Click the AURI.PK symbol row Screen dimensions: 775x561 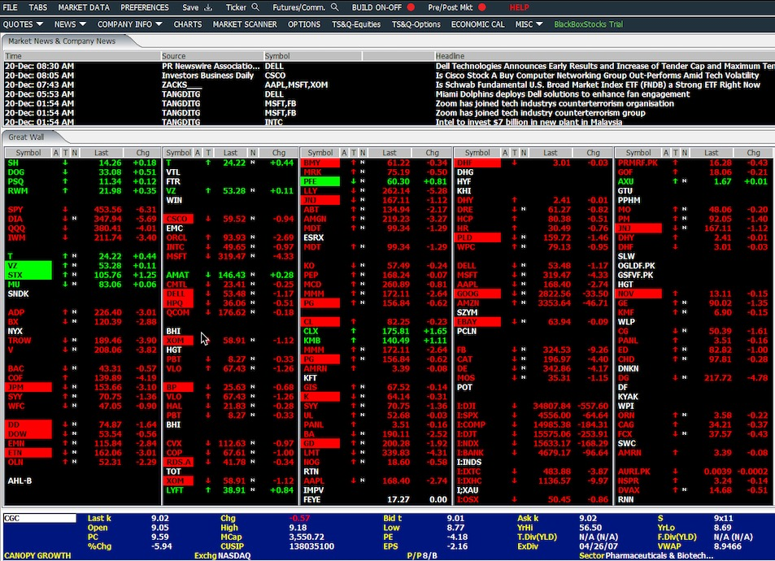point(694,472)
